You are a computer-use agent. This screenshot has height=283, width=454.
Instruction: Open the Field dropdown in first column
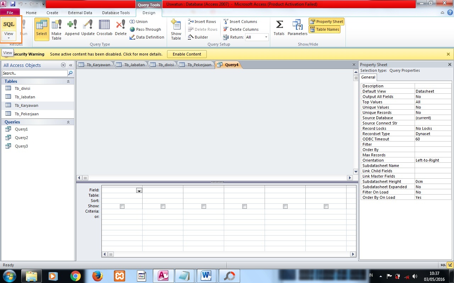coord(139,190)
